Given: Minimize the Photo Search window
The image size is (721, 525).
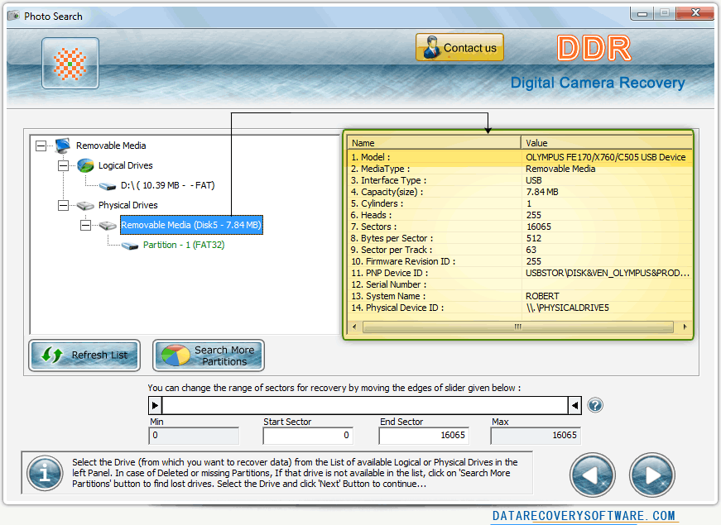Looking at the screenshot, I should coord(642,13).
